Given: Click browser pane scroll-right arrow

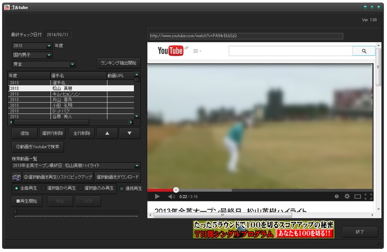Looking at the screenshot, I should click(372, 215).
